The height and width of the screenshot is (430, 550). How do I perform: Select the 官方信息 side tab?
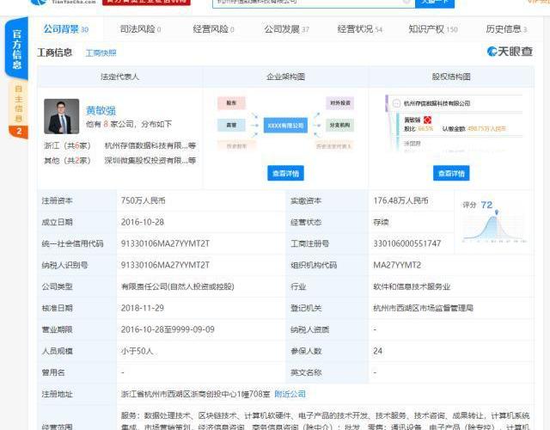(x=16, y=49)
